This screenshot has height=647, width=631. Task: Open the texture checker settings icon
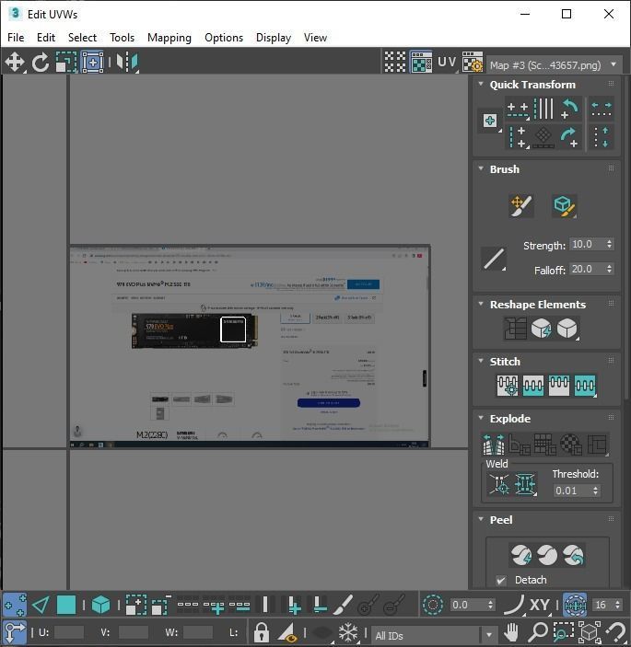tap(473, 63)
